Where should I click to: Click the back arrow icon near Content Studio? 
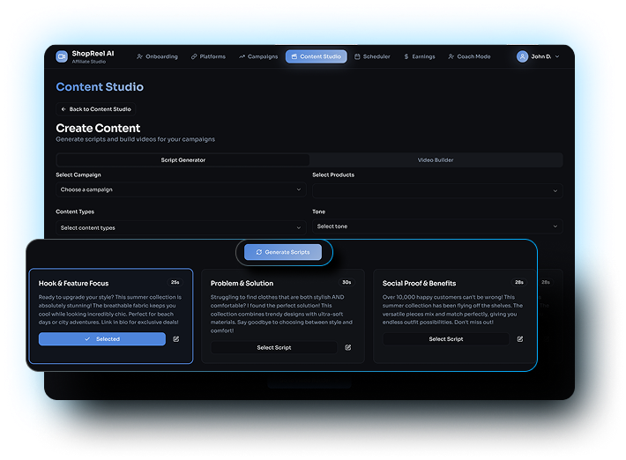click(63, 109)
